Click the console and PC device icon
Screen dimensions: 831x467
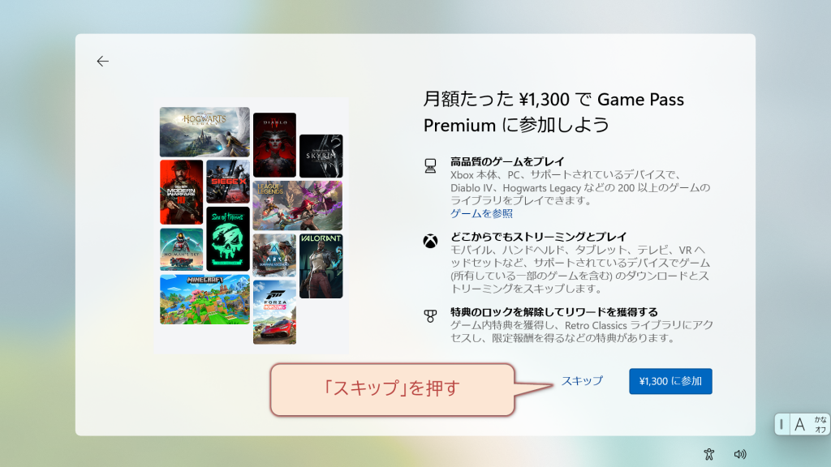click(430, 166)
